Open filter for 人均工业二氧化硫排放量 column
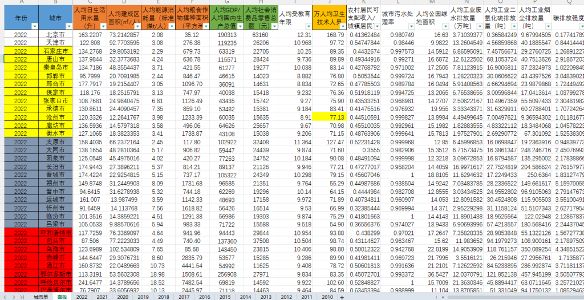This screenshot has height=300, width=584. (514, 26)
